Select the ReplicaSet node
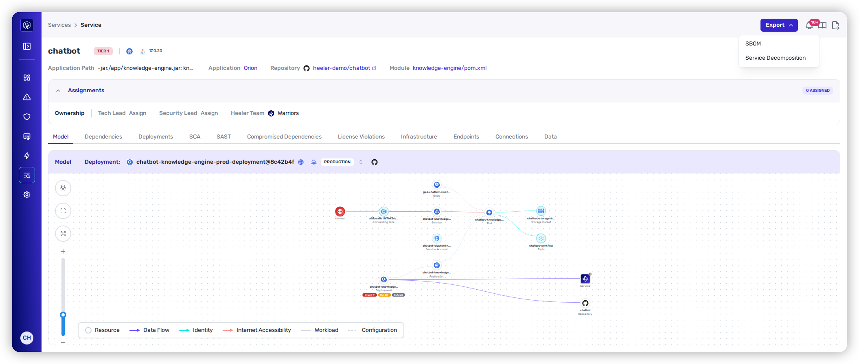The image size is (859, 364). coord(436,265)
